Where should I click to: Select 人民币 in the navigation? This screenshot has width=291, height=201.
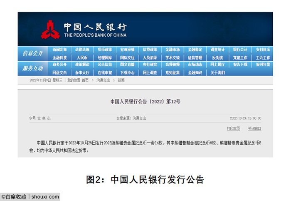click(x=82, y=58)
